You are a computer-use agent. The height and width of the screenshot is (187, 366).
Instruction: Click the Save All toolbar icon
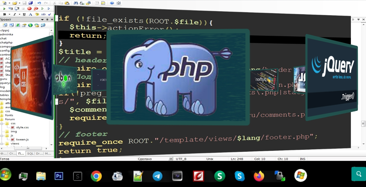click(x=30, y=3)
